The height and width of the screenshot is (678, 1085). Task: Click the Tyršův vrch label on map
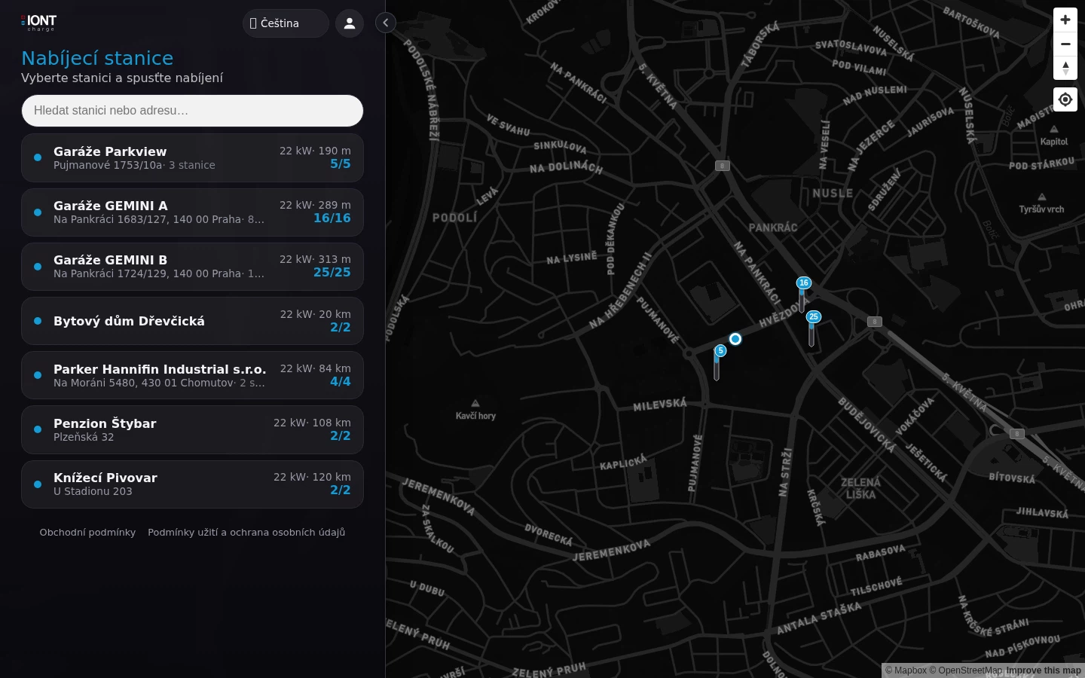click(1041, 204)
